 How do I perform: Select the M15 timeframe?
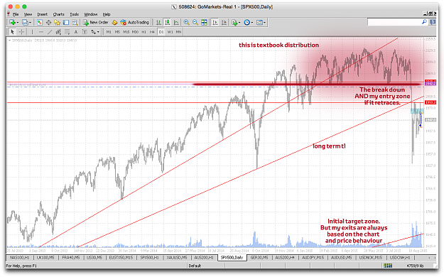[126, 32]
